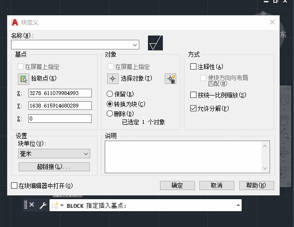Click the 超链接(L)... button

(x=54, y=167)
